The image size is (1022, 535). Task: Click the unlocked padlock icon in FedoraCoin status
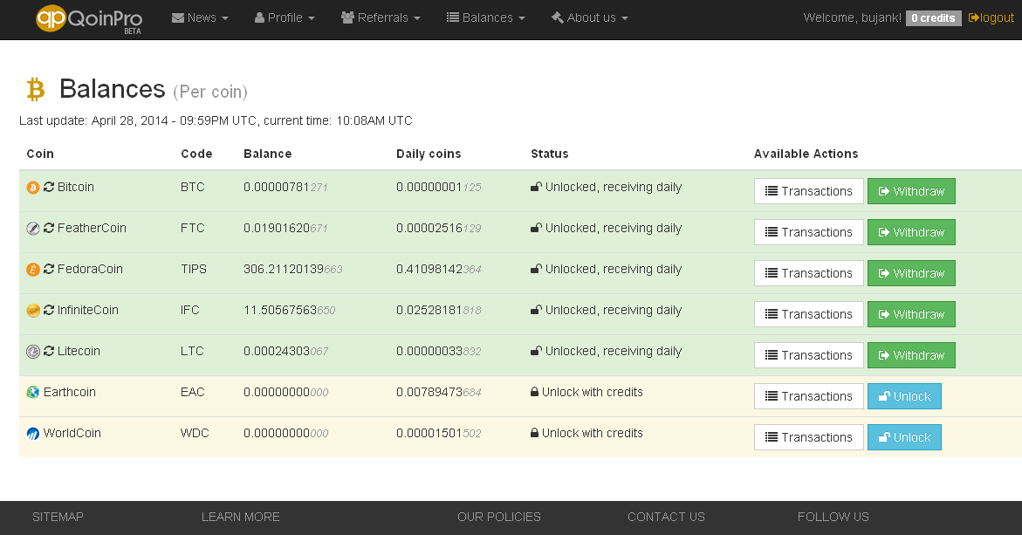[536, 269]
